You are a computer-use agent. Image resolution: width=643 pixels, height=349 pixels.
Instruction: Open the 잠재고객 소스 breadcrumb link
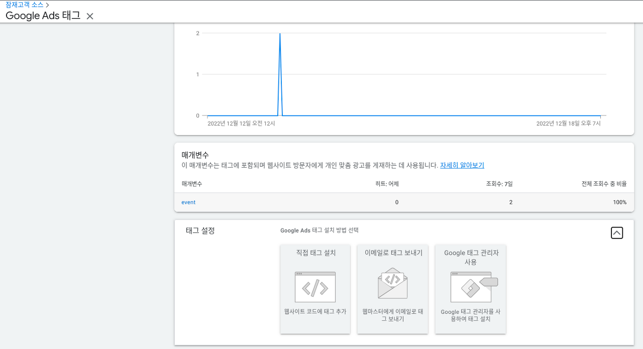click(x=25, y=5)
